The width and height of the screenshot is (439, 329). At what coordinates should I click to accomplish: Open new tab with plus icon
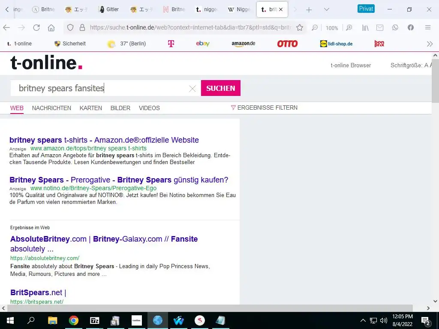[x=309, y=10]
